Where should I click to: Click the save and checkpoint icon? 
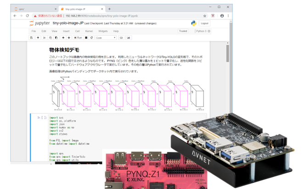pyautogui.click(x=31, y=38)
